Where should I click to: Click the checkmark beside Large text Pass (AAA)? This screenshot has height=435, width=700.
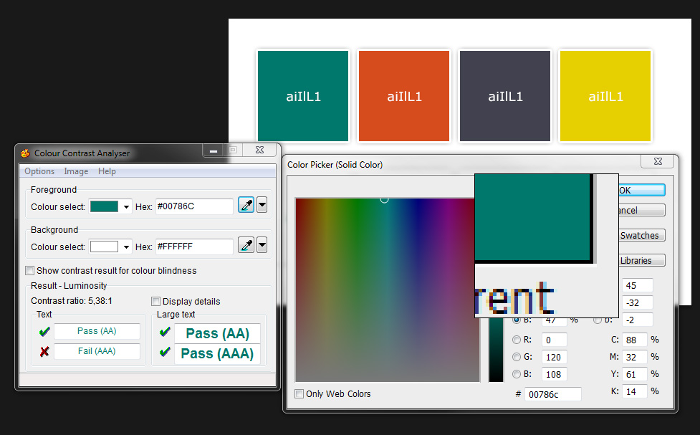[x=165, y=353]
